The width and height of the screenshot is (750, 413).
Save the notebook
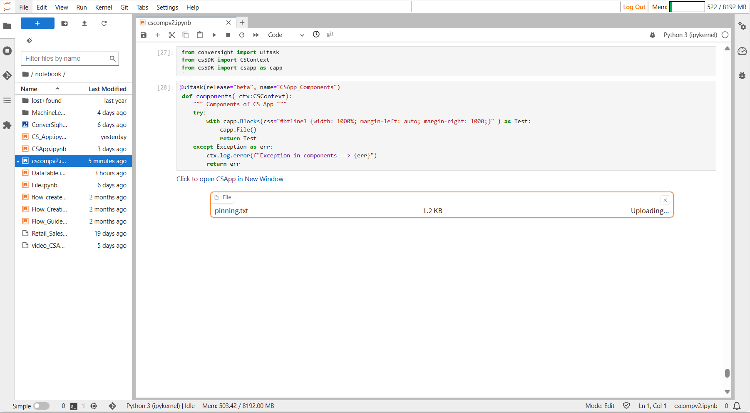144,35
